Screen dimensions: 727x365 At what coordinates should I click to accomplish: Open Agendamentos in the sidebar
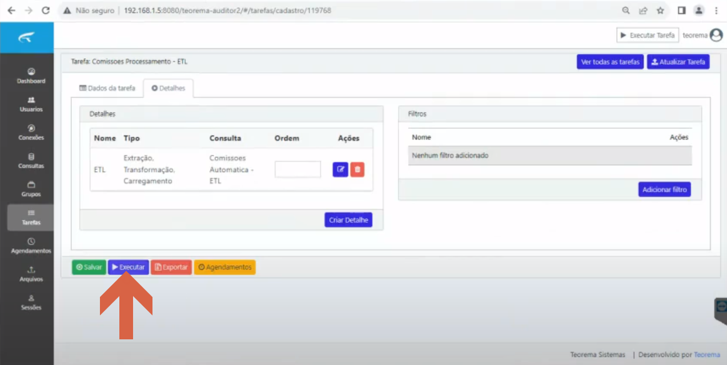[x=31, y=246]
